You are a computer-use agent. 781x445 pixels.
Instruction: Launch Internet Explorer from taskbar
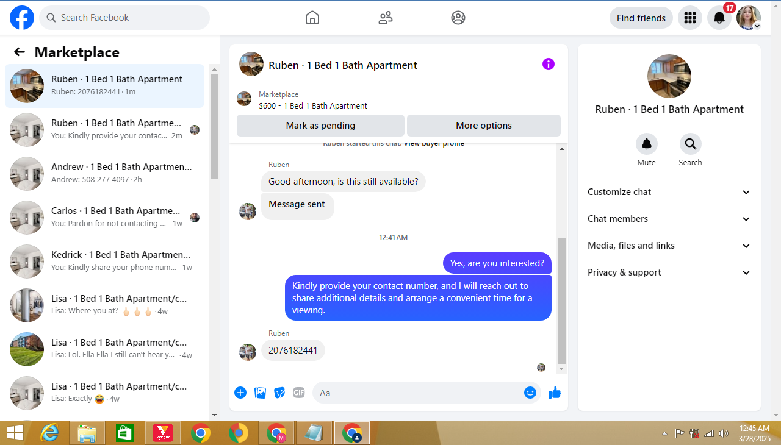click(x=49, y=433)
